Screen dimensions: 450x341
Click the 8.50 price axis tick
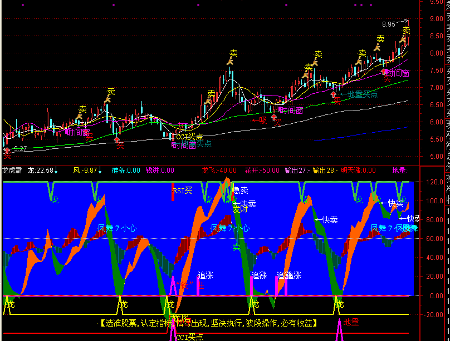pos(437,36)
